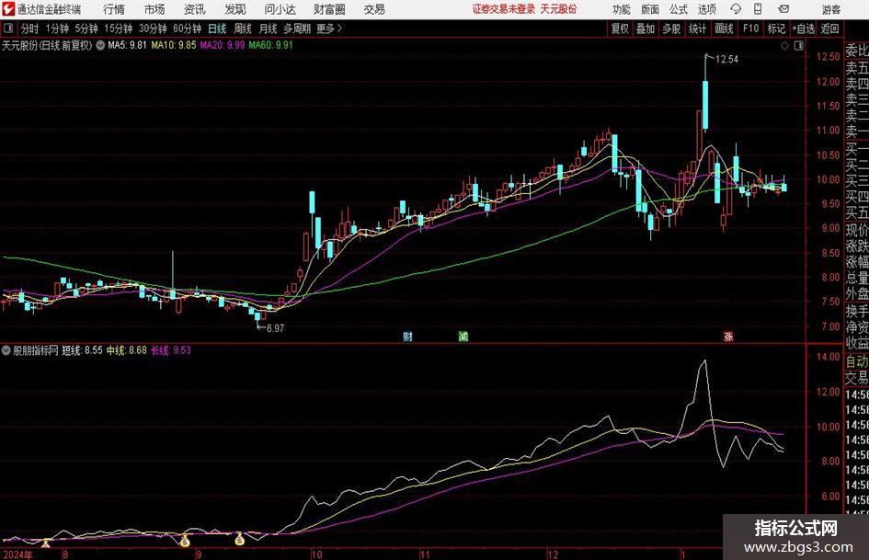Viewport: 869px width, 560px height.
Task: Switch to 5分钟 period tab
Action: point(86,29)
